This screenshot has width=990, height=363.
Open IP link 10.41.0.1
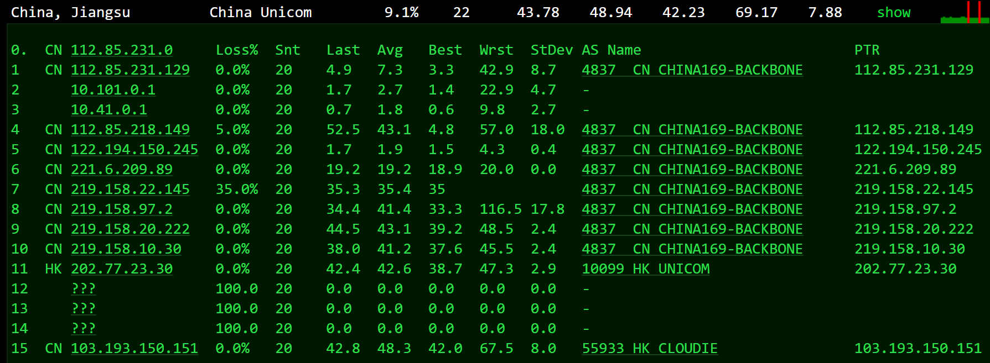click(109, 110)
